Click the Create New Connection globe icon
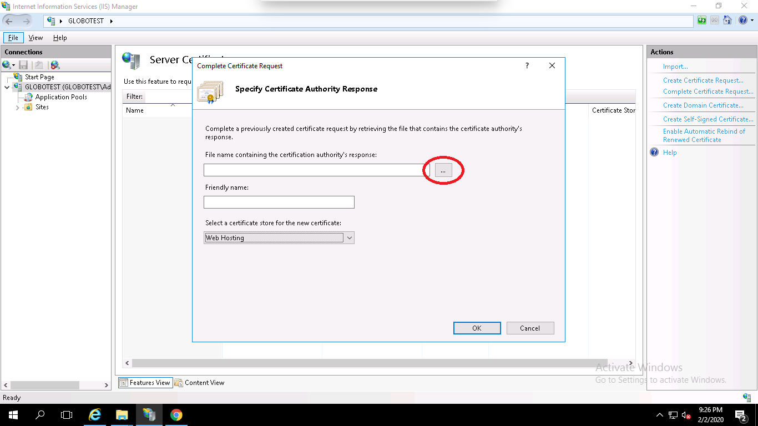Viewport: 758px width, 426px height. pyautogui.click(x=6, y=65)
